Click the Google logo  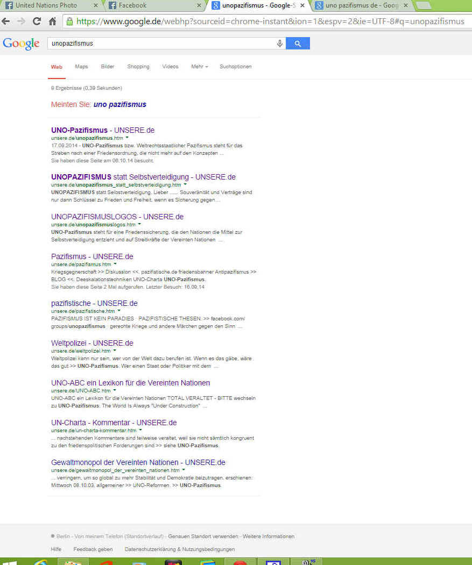pos(21,44)
